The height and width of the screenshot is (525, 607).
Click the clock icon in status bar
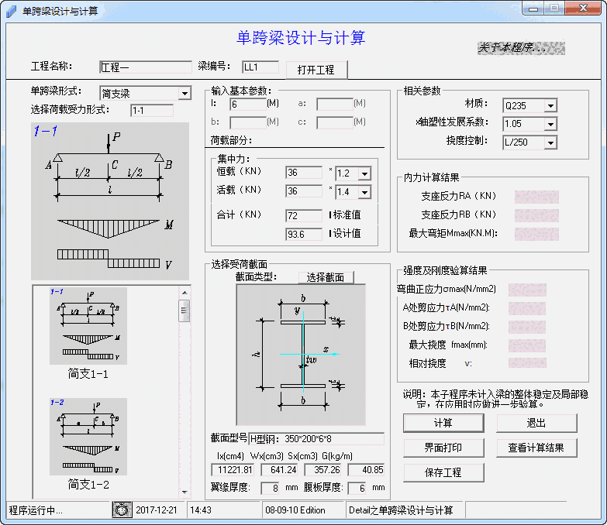click(x=122, y=510)
